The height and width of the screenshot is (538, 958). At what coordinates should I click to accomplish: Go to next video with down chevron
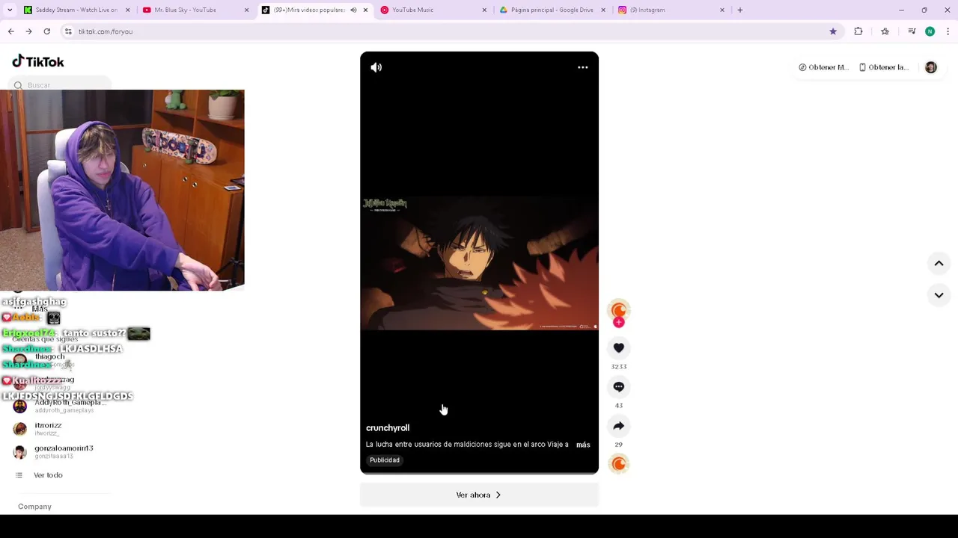pyautogui.click(x=939, y=295)
